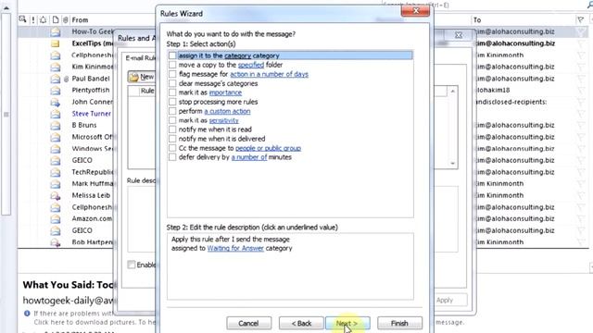This screenshot has height=333, width=593.
Task: Click envelope icon for Paul Bandel message
Action: click(x=56, y=79)
